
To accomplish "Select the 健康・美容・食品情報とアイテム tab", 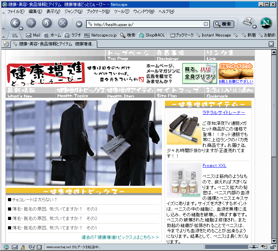I will (54, 44).
